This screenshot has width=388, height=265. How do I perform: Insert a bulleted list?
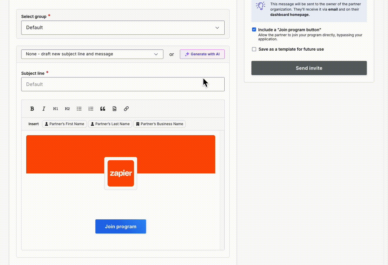pyautogui.click(x=79, y=109)
